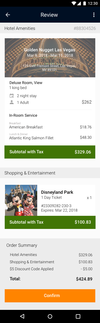Confirm the order with orange button
Image resolution: width=100 pixels, height=323 pixels.
50,296
